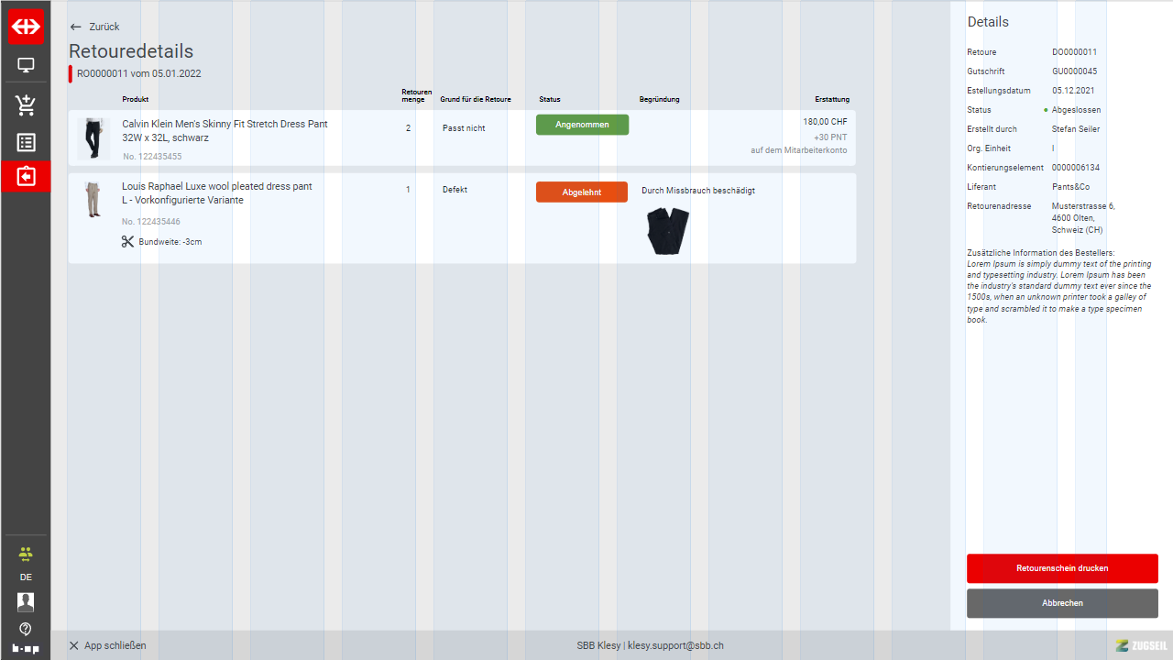This screenshot has height=660, width=1173.
Task: Click the SBB logo in the sidebar
Action: [x=26, y=26]
